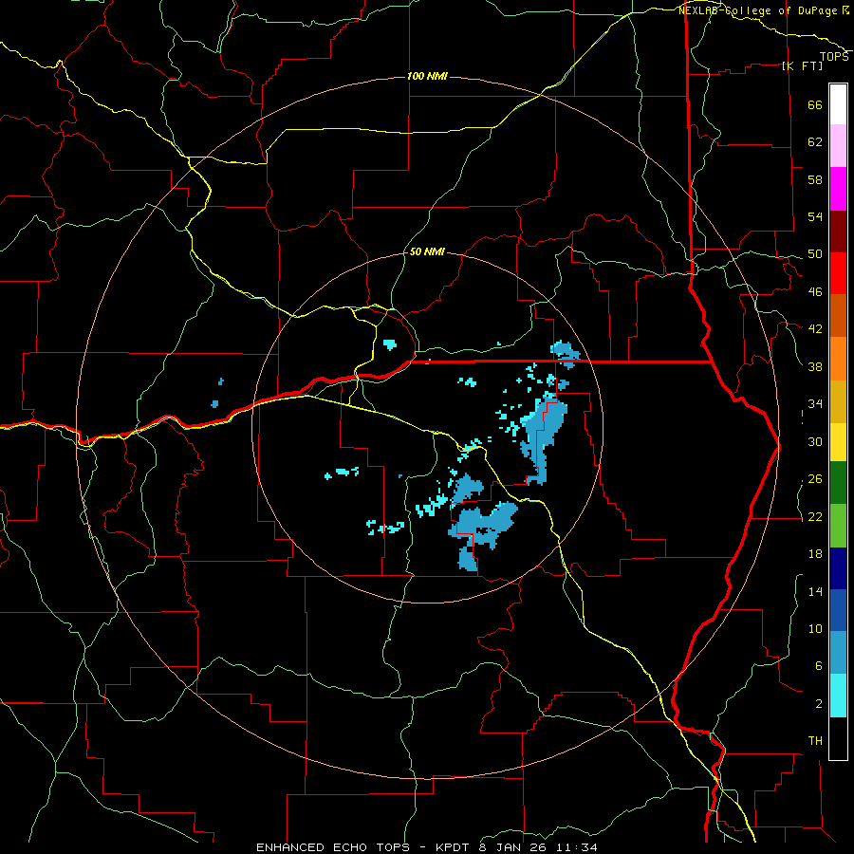This screenshot has height=854, width=854.
Task: Click the 'TH' legend label
Action: pos(815,740)
